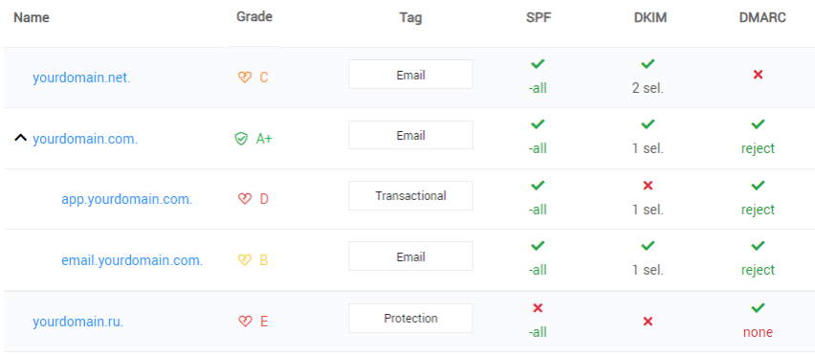Click the red broken heart icon for grade D

244,199
